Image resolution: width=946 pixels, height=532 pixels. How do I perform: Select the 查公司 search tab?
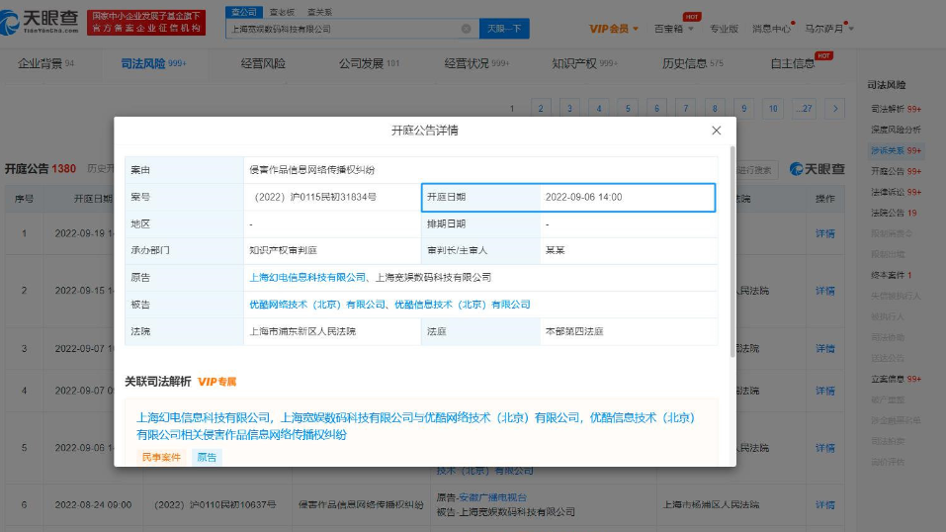244,12
